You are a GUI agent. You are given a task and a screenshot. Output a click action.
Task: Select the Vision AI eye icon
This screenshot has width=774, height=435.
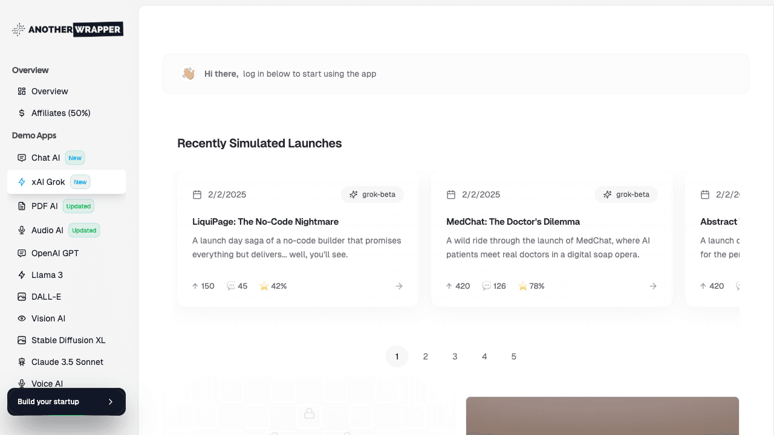pos(22,318)
